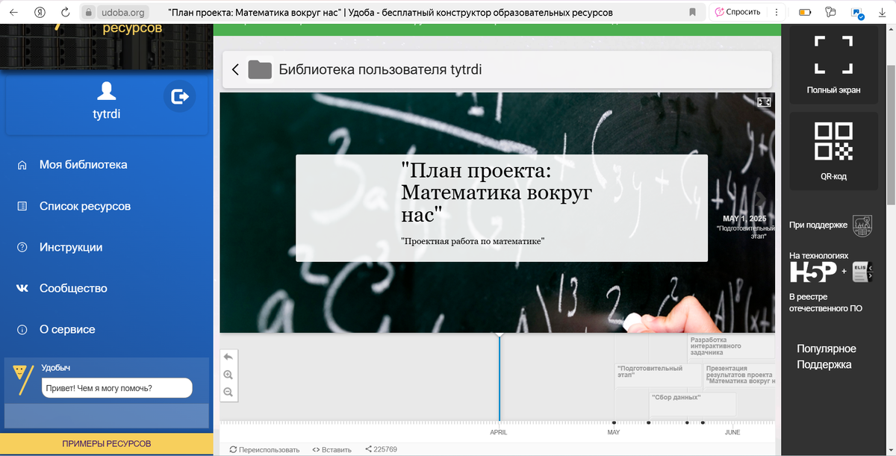Click the folder icon in library header
Image resolution: width=896 pixels, height=456 pixels.
(x=260, y=69)
